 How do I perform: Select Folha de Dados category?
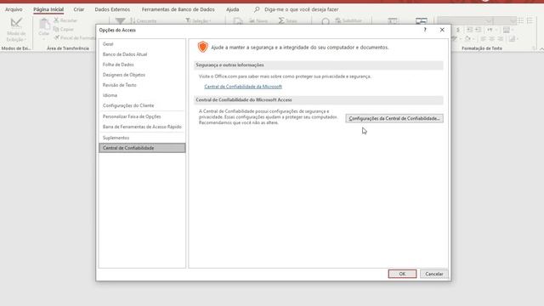point(142,65)
